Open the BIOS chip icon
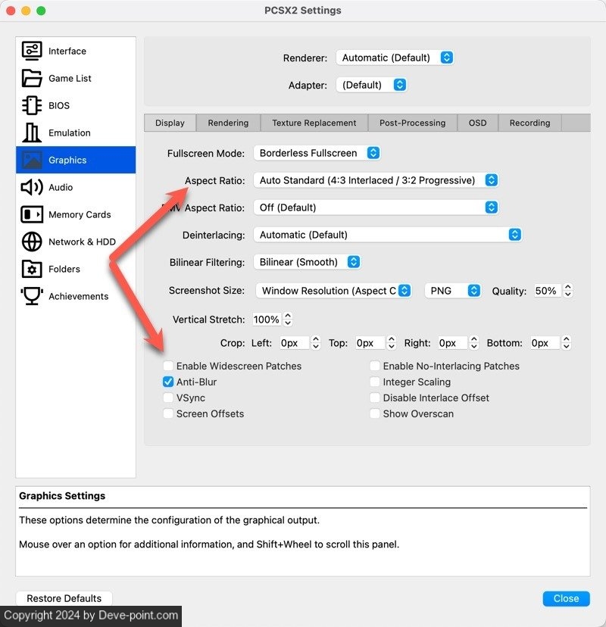Image resolution: width=606 pixels, height=627 pixels. [x=32, y=105]
